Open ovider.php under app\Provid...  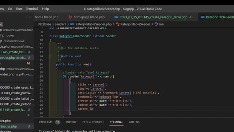coord(17,74)
